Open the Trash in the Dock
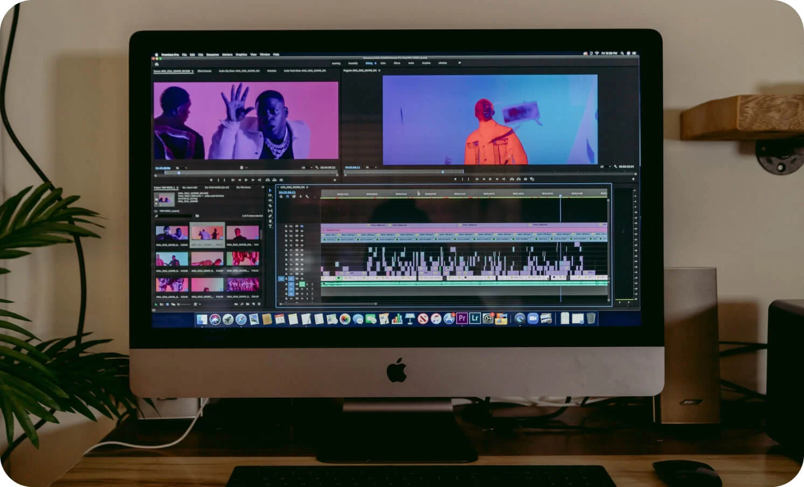 point(591,319)
